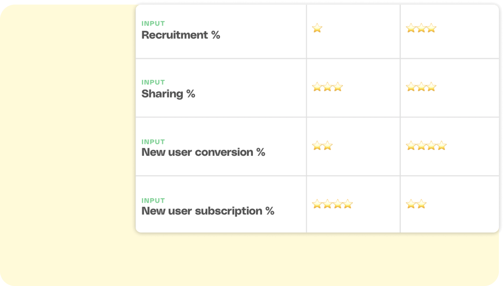Click the first star in the Sharing % row
This screenshot has width=504, height=286.
[317, 87]
